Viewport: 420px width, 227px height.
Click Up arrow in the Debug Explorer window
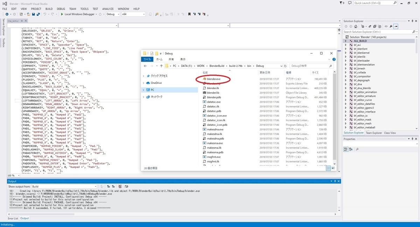[x=161, y=66]
